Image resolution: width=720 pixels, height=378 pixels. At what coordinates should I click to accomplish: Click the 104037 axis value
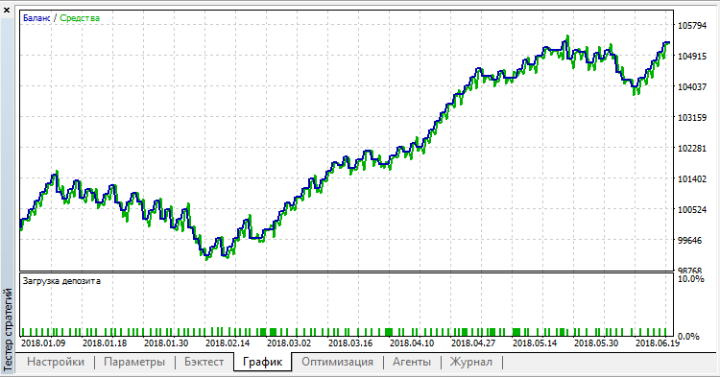(692, 86)
